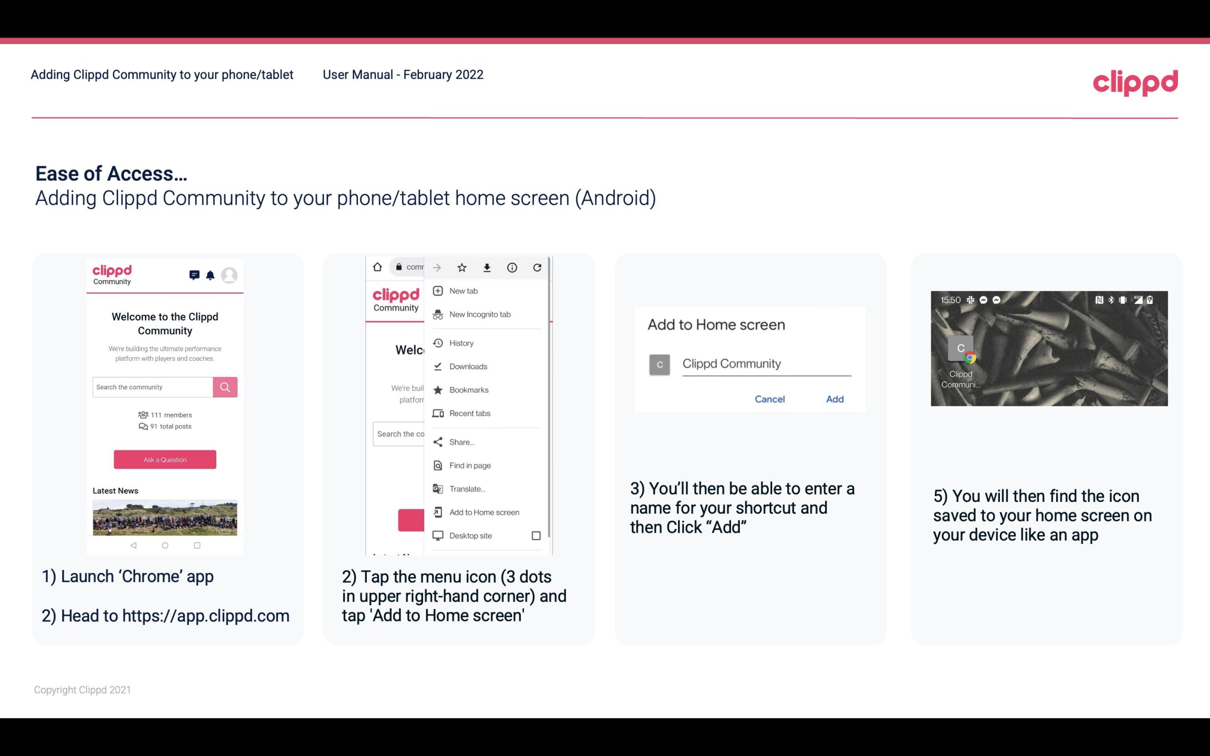The height and width of the screenshot is (756, 1210).
Task: Click the 'Add' button in home screen dialog
Action: pos(833,399)
